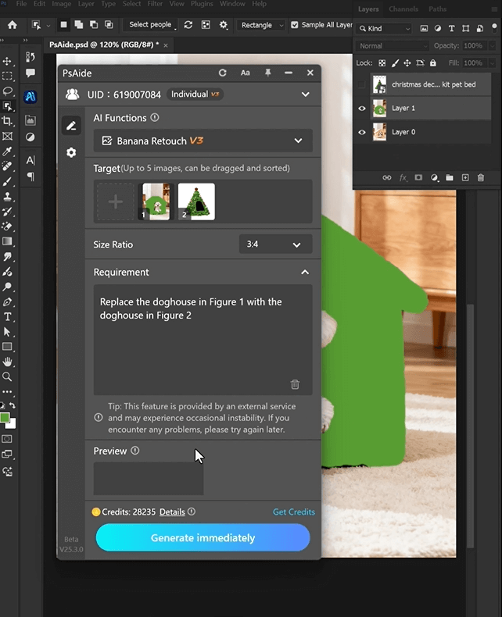Pin the PsAide panel
The image size is (502, 617).
267,73
